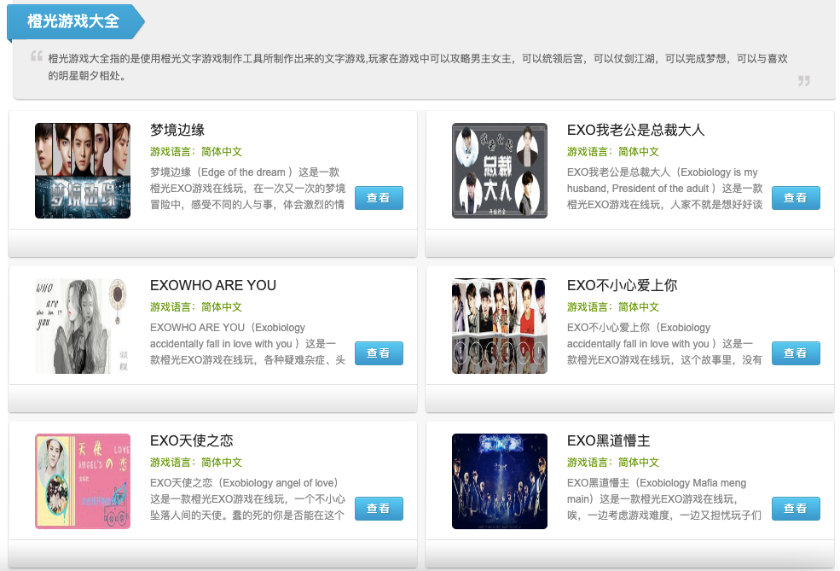
Task: Open the EXO不小心爱上你 cover image
Action: 499,326
